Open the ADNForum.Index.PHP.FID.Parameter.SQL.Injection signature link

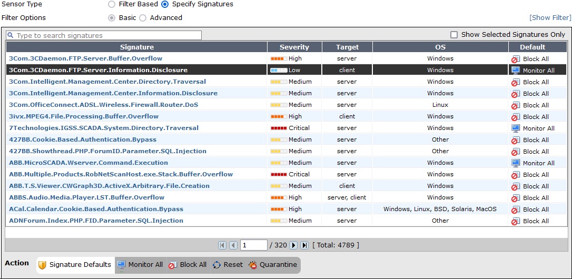coord(96,221)
